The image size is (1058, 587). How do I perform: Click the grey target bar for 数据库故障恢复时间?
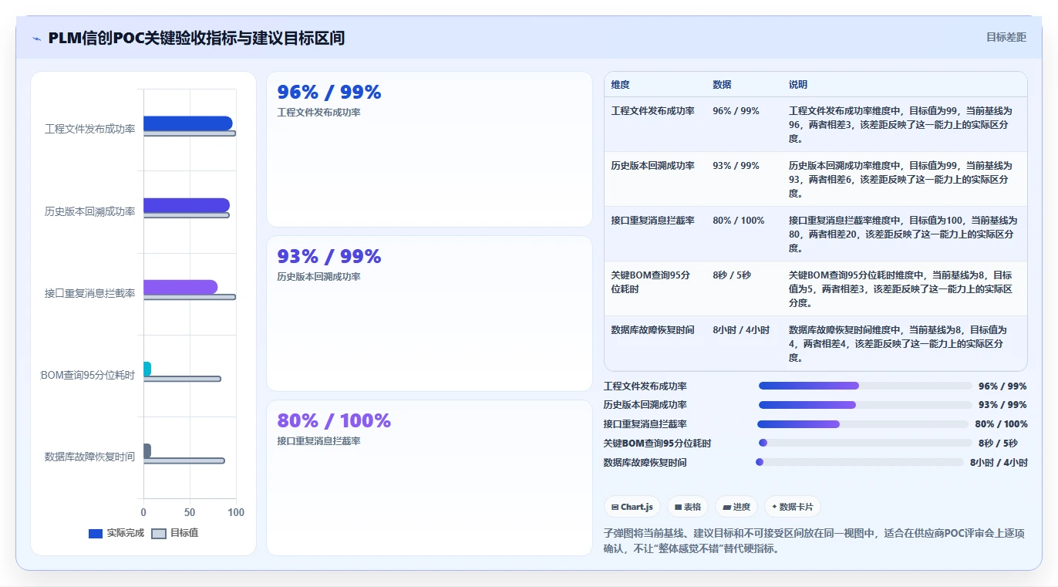coord(184,460)
